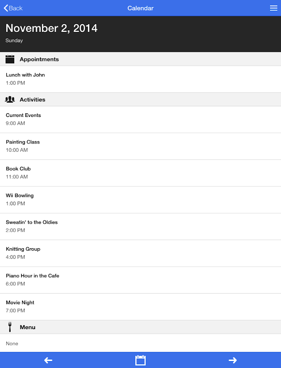This screenshot has height=368, width=281.
Task: Select the Movie Night activity
Action: point(140,307)
